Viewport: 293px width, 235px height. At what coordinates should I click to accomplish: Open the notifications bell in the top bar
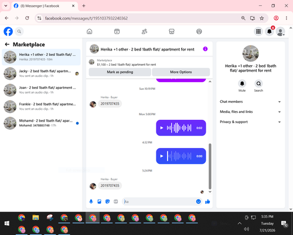coord(270,31)
